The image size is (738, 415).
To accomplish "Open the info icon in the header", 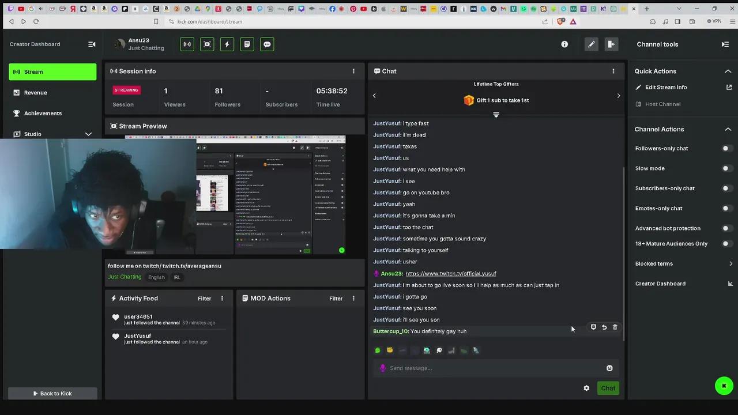I will coord(564,44).
